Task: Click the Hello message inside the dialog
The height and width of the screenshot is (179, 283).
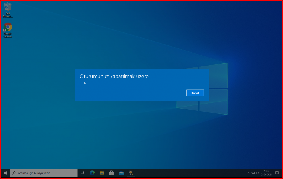Action: 83,83
